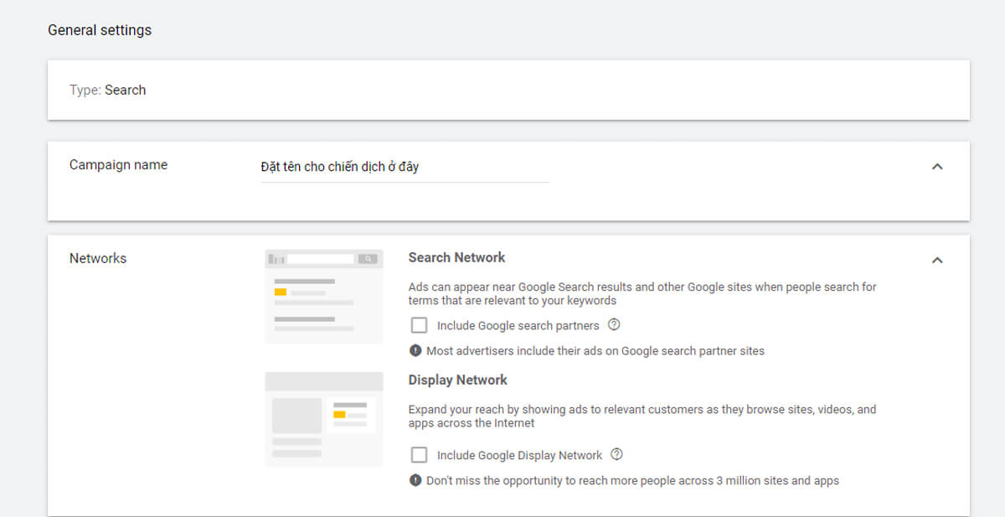Click the 'Networks' section label
Image resolution: width=1005 pixels, height=517 pixels.
tap(98, 259)
